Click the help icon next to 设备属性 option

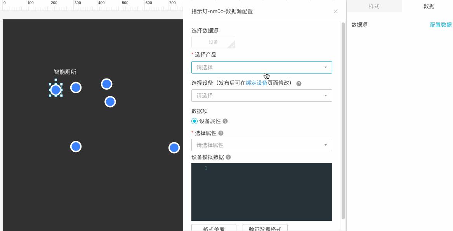pyautogui.click(x=226, y=121)
